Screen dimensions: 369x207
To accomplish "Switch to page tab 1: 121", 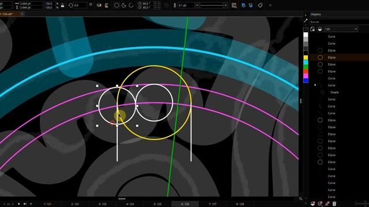I will pyautogui.click(x=47, y=204).
